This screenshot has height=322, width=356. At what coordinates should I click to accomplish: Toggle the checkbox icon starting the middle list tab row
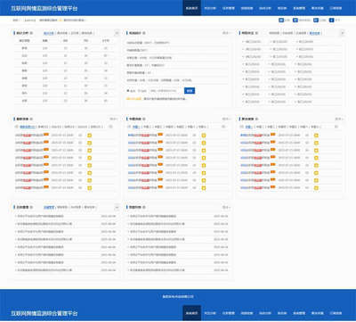point(129,127)
